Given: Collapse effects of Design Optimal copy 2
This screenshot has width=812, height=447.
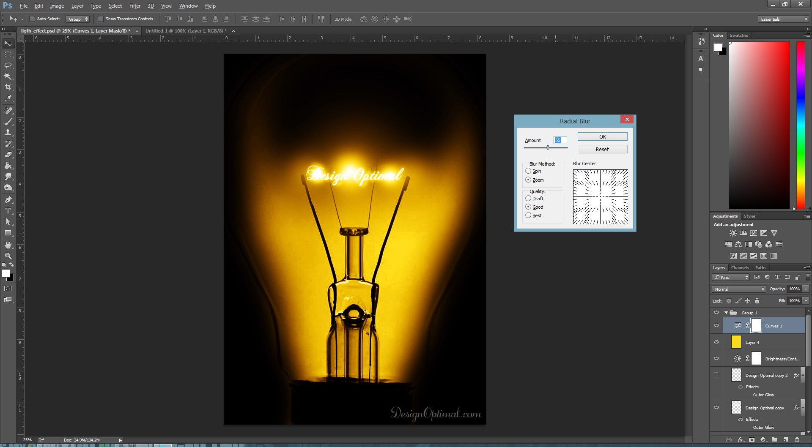Looking at the screenshot, I should pyautogui.click(x=804, y=375).
